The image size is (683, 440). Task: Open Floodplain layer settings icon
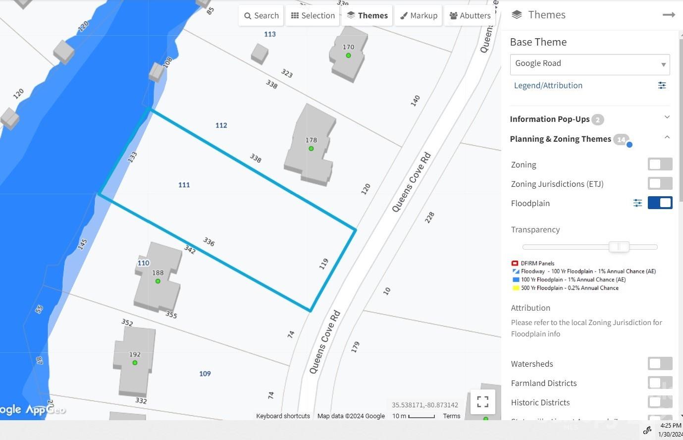[x=637, y=203]
